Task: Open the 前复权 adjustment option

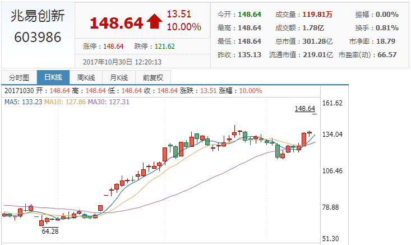Action: 153,78
